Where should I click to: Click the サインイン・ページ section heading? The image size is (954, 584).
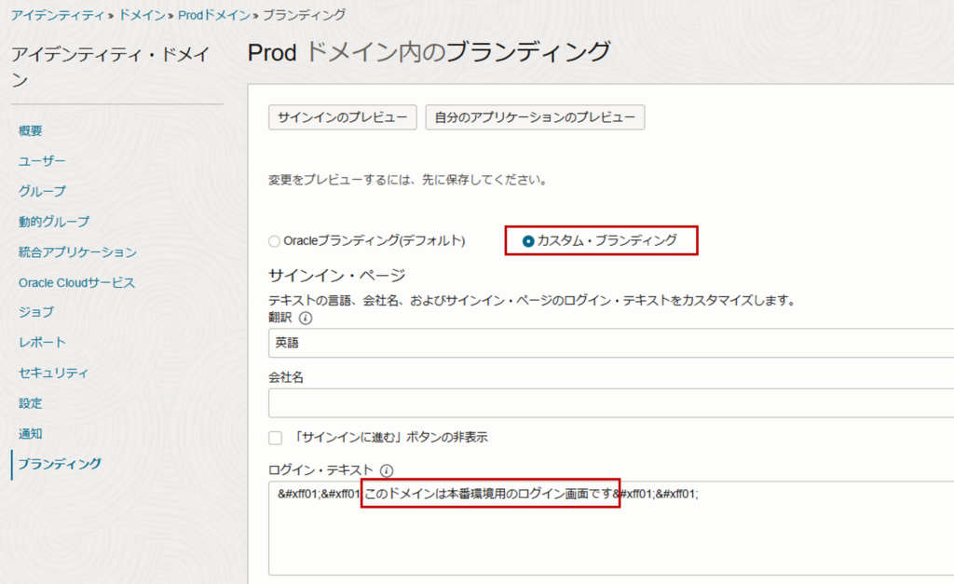pyautogui.click(x=337, y=276)
